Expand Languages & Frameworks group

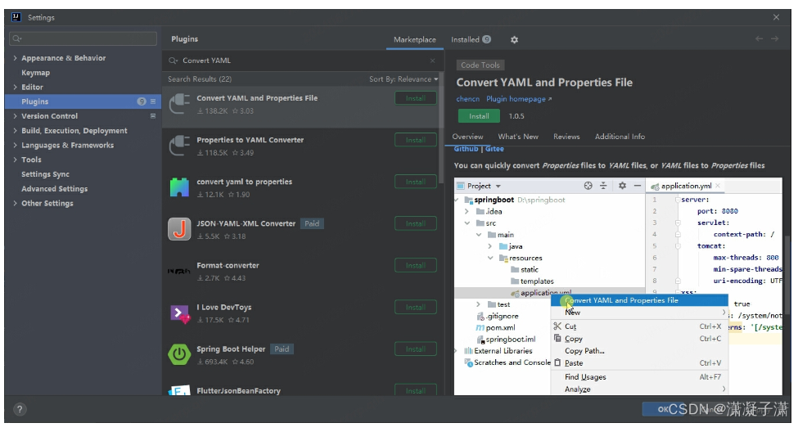tap(15, 145)
